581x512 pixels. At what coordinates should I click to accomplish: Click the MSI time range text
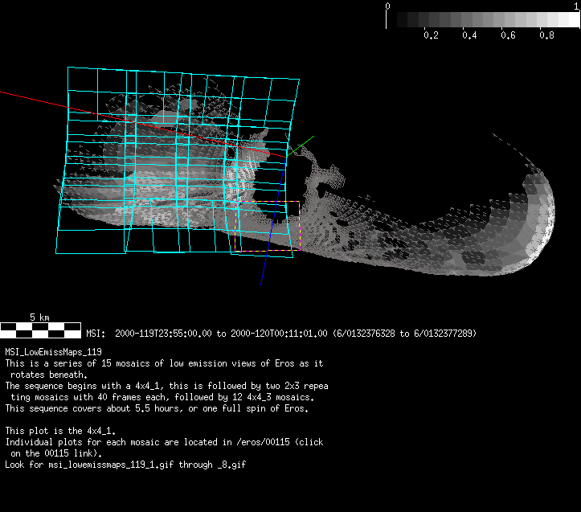coord(281,334)
